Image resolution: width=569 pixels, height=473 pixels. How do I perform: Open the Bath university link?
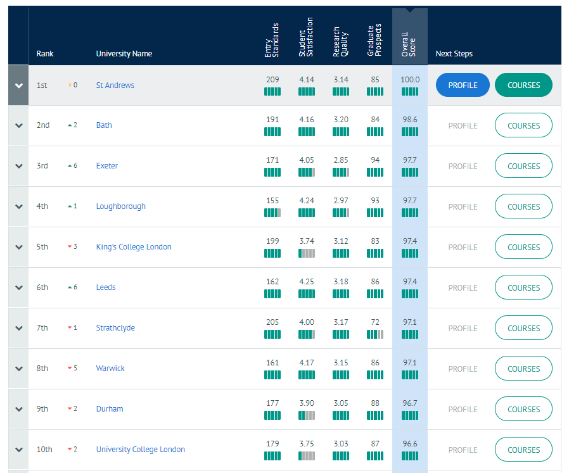pos(104,125)
